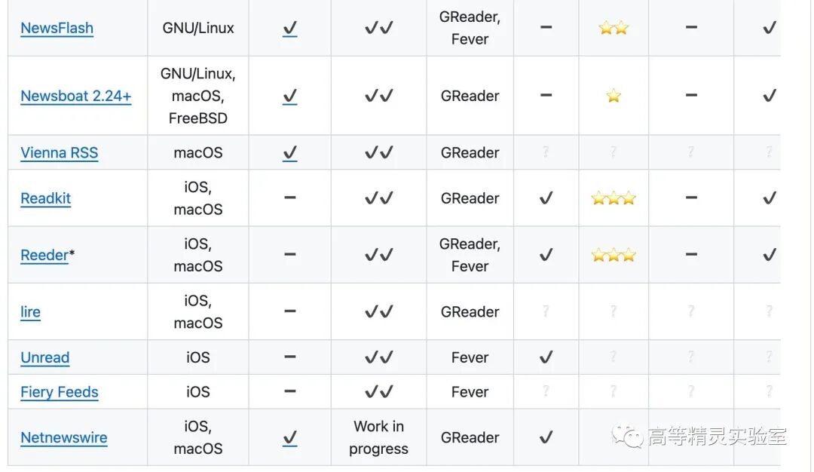Image resolution: width=814 pixels, height=472 pixels.
Task: Open the Netnewswire link
Action: pos(63,437)
